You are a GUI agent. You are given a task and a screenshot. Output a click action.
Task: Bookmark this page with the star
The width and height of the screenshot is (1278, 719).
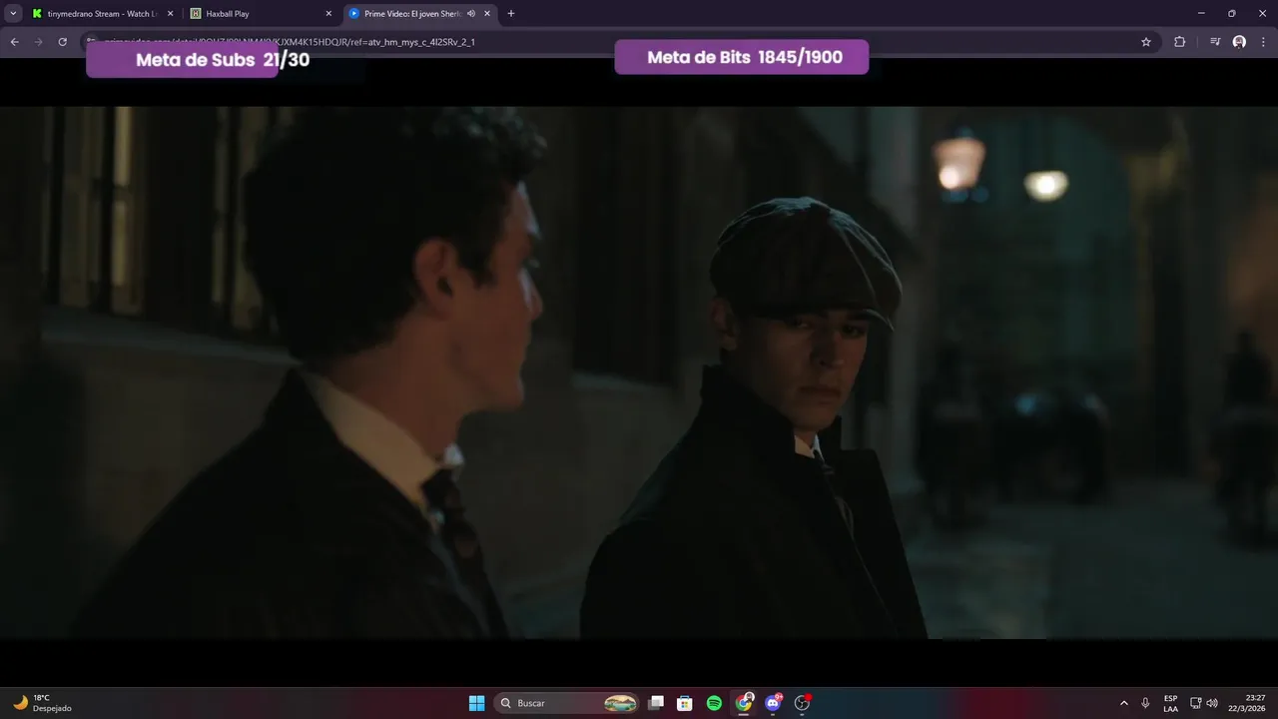pyautogui.click(x=1146, y=42)
